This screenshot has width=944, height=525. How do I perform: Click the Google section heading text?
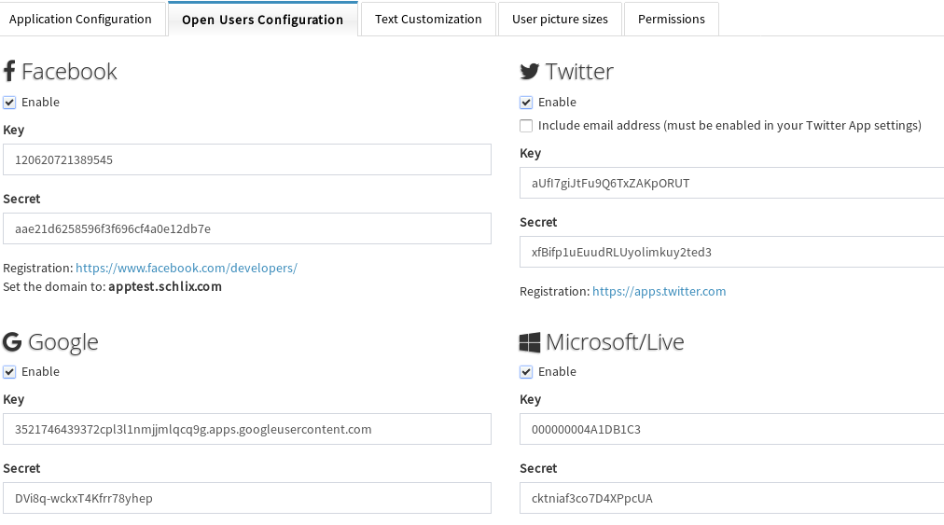[x=63, y=342]
